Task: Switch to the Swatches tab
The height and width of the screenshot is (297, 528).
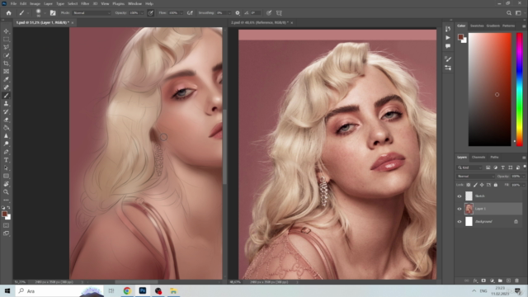Action: (x=477, y=26)
